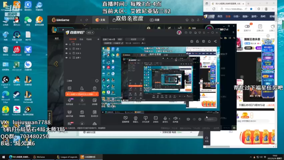The image size is (284, 160).
Task: Open the gift box icon in companion header
Action: [x=192, y=42]
